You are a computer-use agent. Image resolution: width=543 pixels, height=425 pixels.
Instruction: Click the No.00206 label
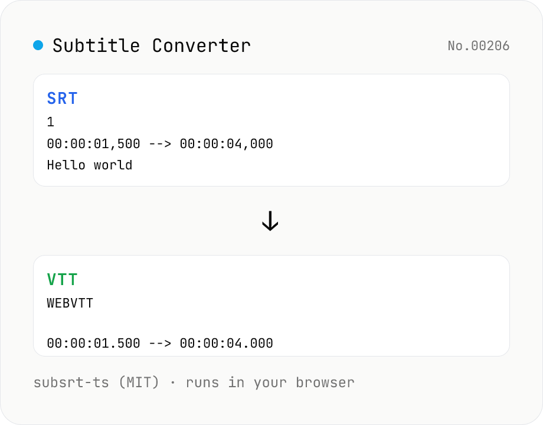click(478, 45)
